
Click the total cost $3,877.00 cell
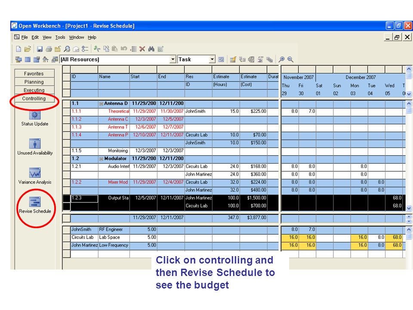253,218
